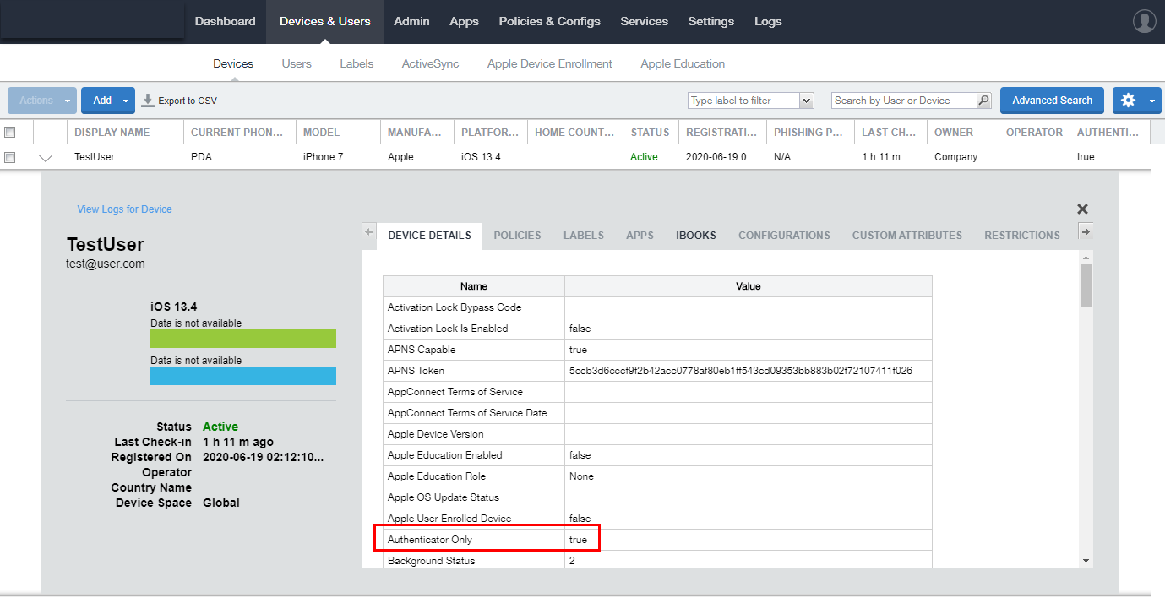This screenshot has width=1165, height=598.
Task: Open the Apps menu
Action: [x=464, y=21]
